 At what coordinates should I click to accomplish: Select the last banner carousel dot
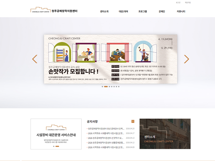pyautogui.click(x=119, y=86)
